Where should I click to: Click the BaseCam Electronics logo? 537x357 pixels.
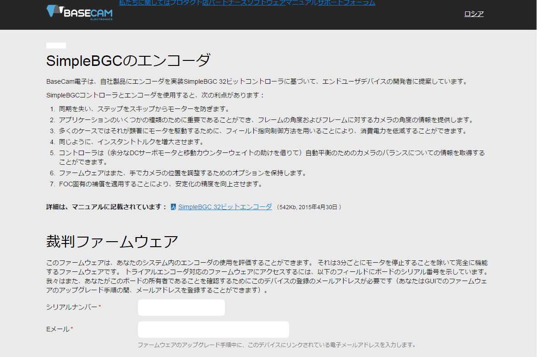[x=79, y=13]
